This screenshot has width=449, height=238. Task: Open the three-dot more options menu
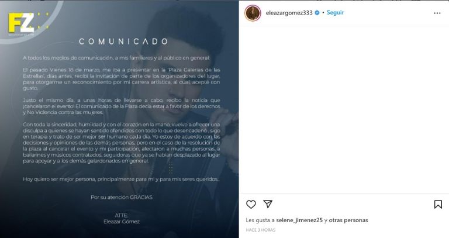pos(437,13)
